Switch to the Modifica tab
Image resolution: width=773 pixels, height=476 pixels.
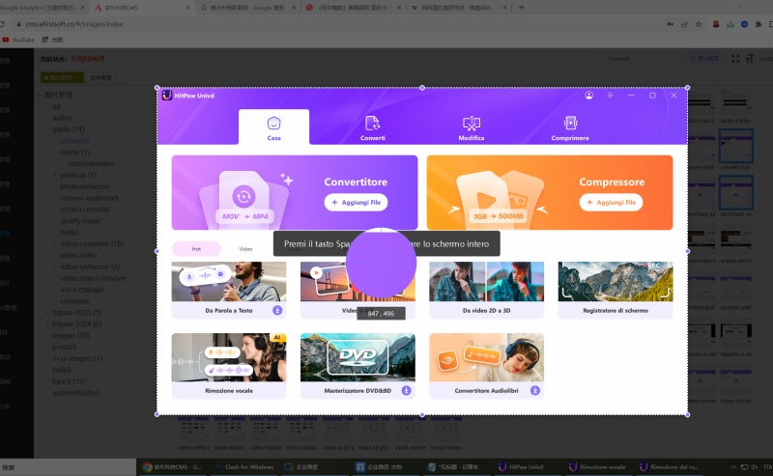coord(472,127)
